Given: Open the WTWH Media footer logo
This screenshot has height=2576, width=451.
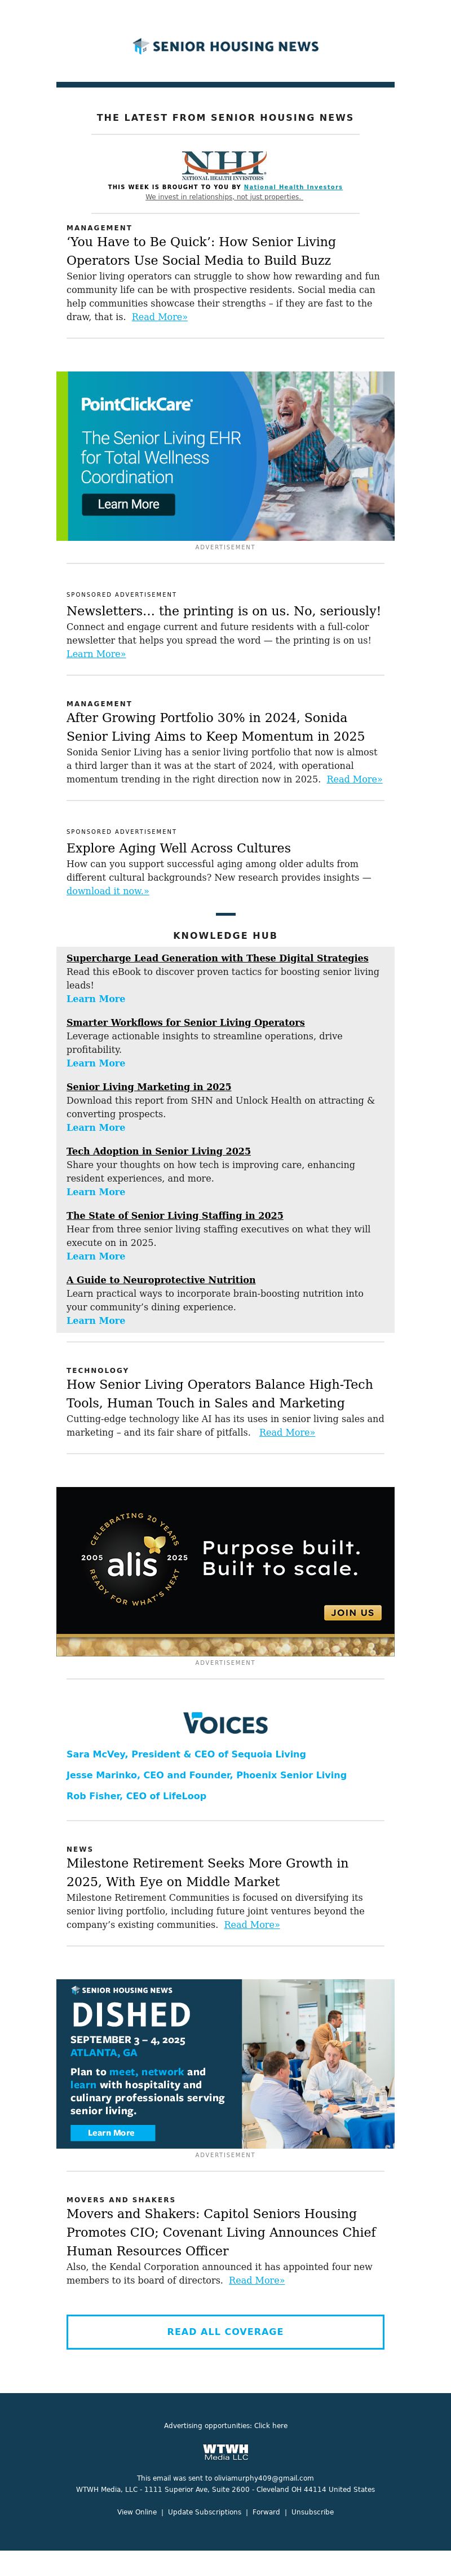Looking at the screenshot, I should [225, 2451].
